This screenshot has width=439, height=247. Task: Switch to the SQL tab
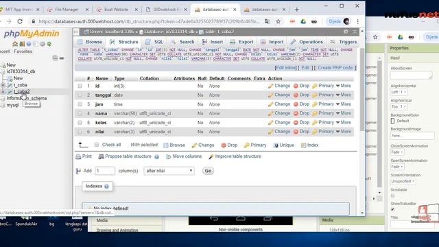click(154, 42)
